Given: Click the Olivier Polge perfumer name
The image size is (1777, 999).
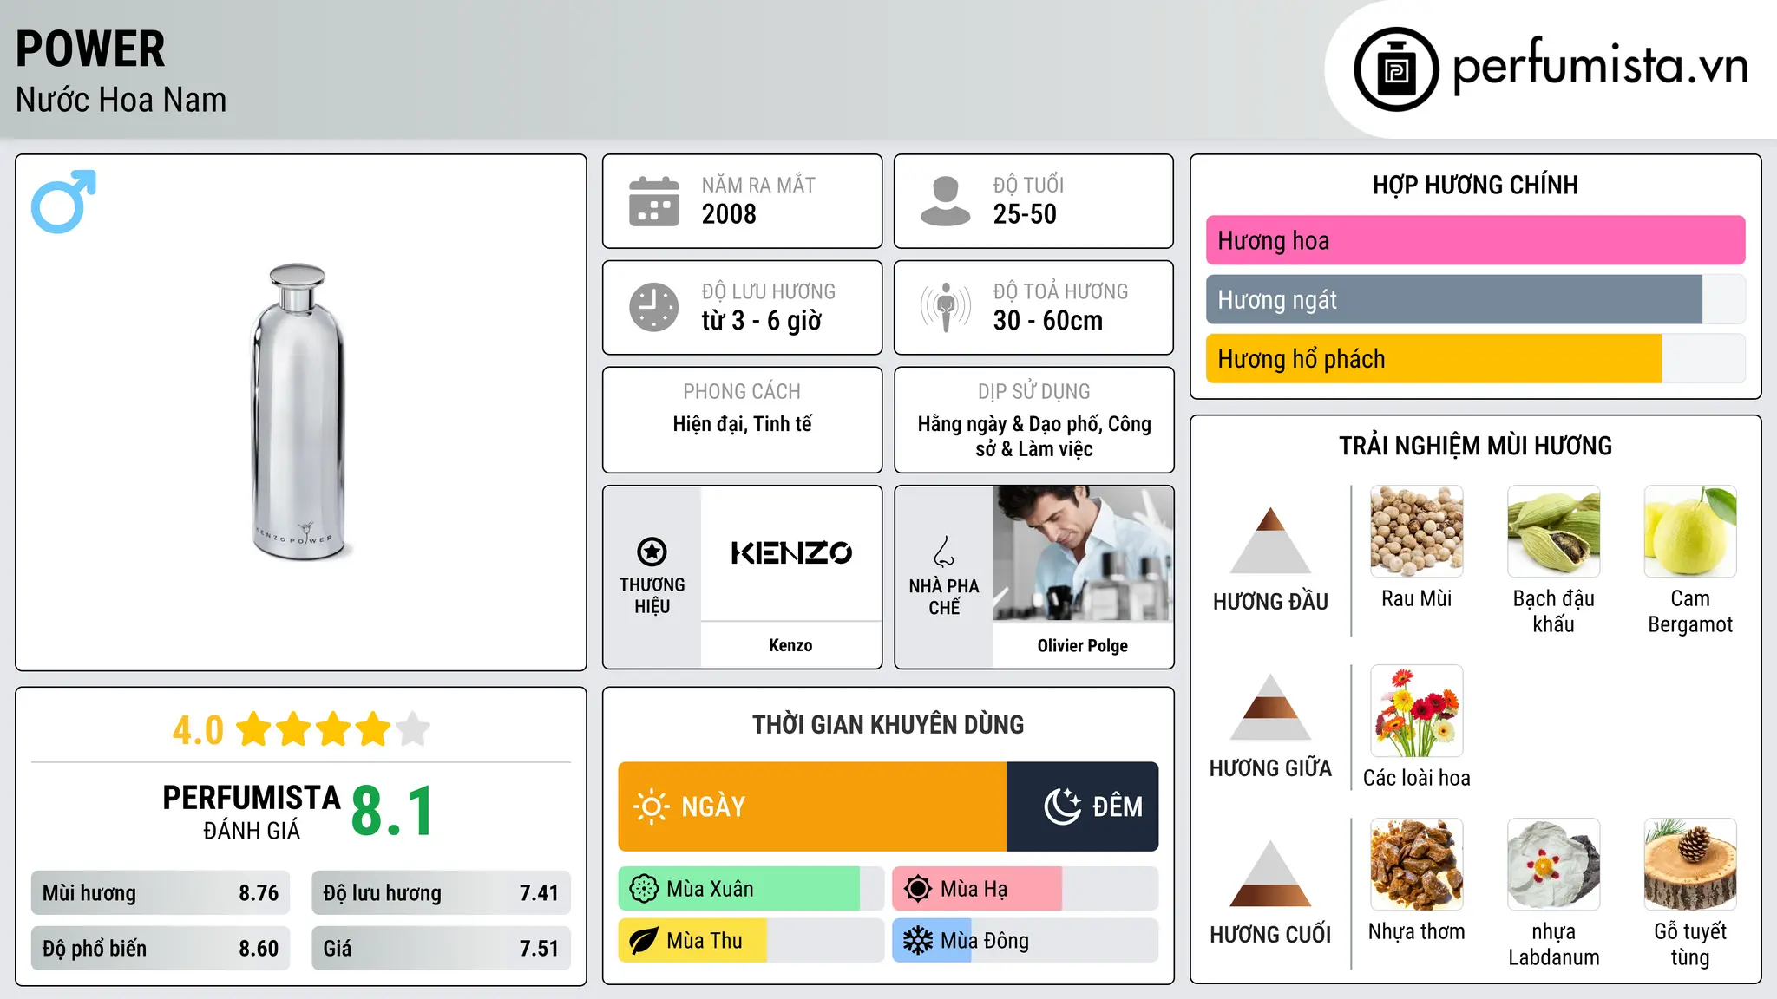Looking at the screenshot, I should [1083, 645].
